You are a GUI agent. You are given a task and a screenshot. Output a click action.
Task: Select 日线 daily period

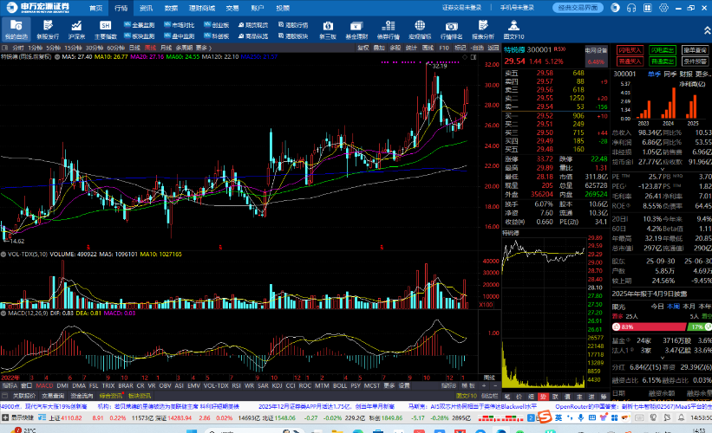(134, 48)
